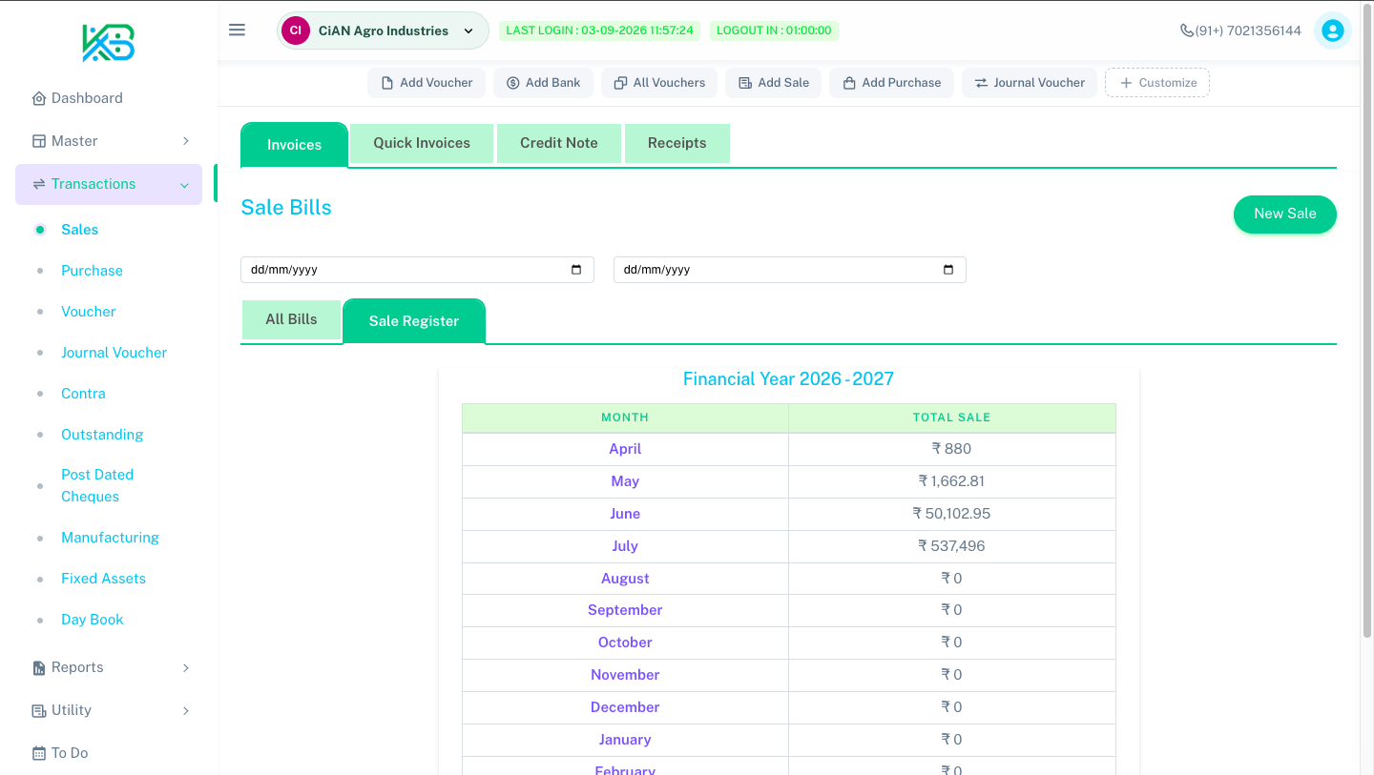Open Day Book in sidebar
This screenshot has height=775, width=1374.
pos(93,620)
